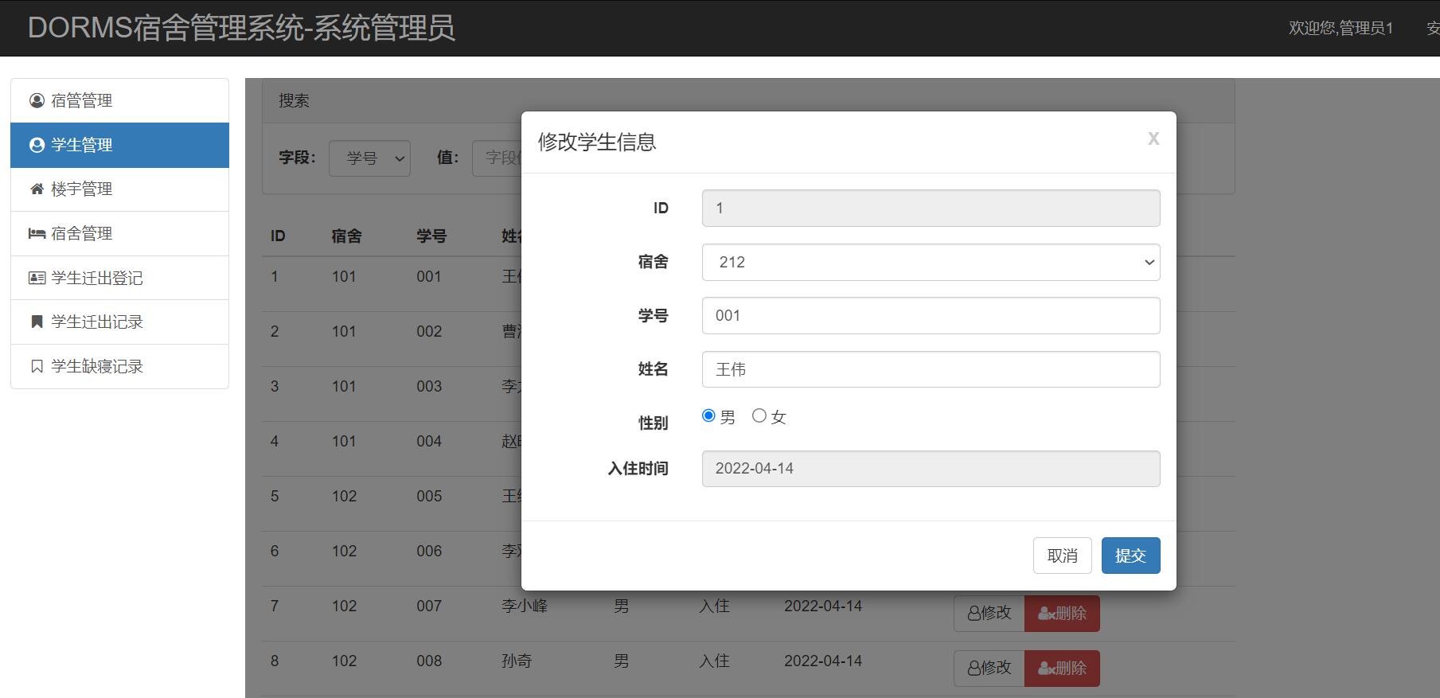
Task: Open 学生管理 in the sidebar
Action: coord(119,145)
